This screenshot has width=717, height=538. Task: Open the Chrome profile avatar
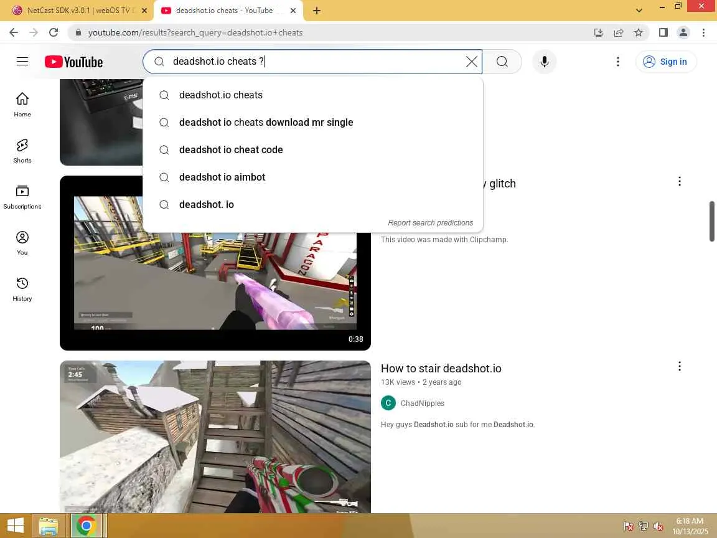click(x=683, y=32)
